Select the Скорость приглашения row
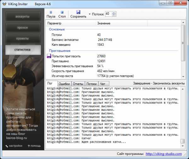Viewport: 189px width, 159px height. pyautogui.click(x=113, y=71)
